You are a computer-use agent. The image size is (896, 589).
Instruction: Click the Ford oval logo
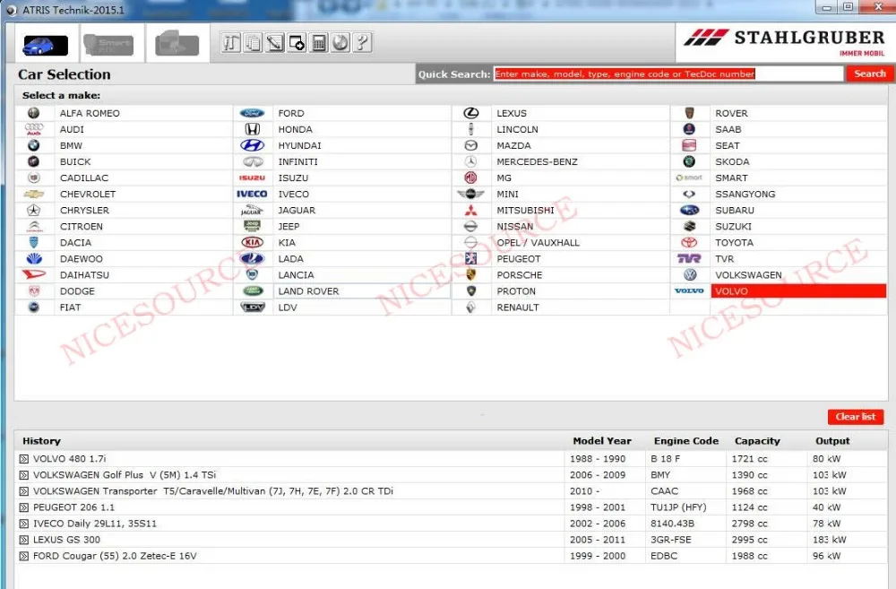[252, 113]
